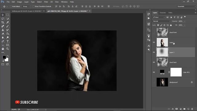Select the Rectangular Marquee tool
This screenshot has height=111, width=197.
point(7,15)
